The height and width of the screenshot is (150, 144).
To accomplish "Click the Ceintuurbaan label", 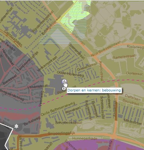I will coord(13,38).
